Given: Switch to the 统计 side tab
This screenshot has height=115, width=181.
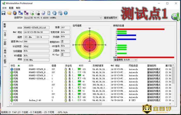Looking at the screenshot, I should [x=5, y=34].
